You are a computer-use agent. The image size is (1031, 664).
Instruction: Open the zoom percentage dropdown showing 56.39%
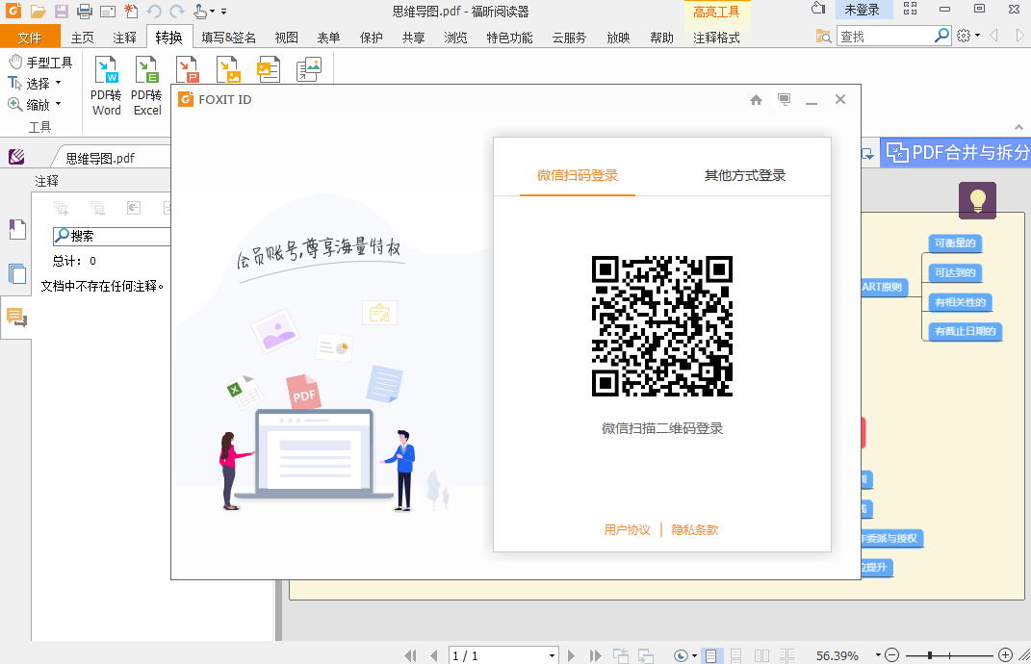[876, 654]
